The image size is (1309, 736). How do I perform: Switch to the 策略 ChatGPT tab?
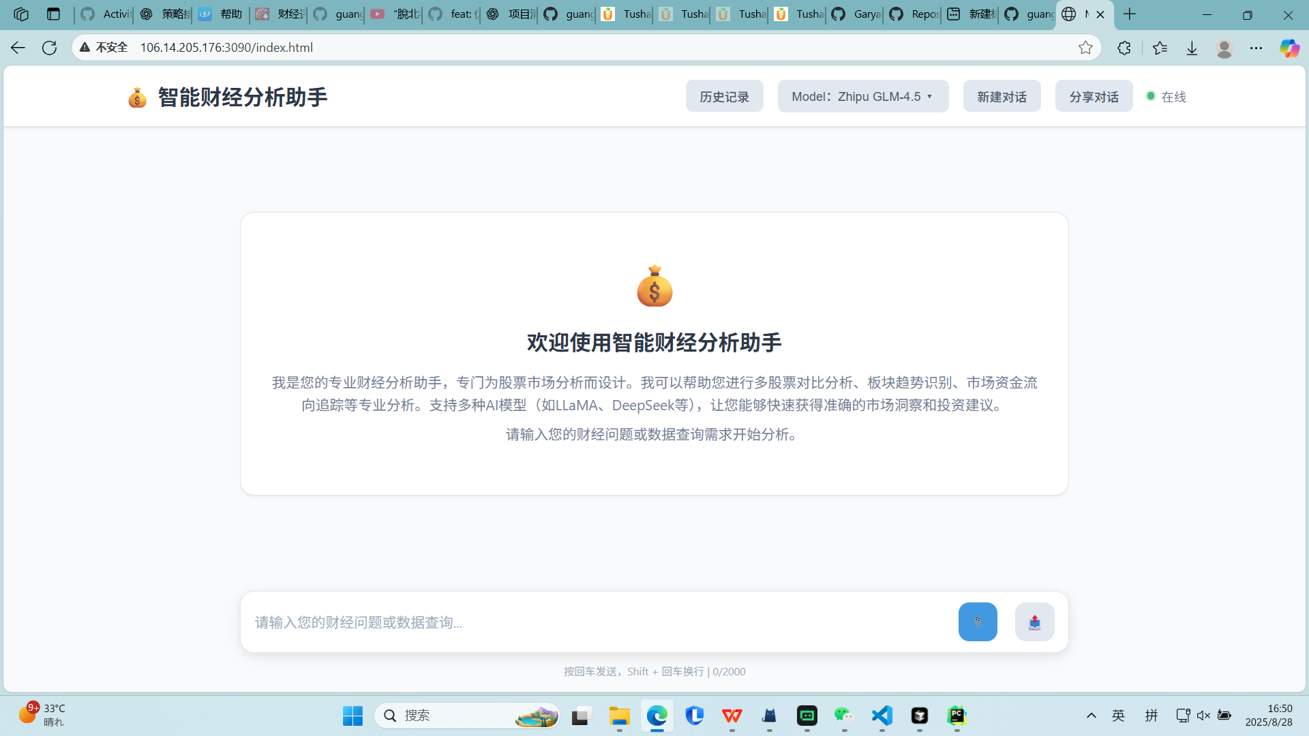[x=164, y=14]
